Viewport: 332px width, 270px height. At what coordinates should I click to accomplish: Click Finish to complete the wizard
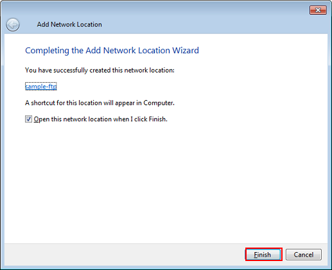[263, 255]
